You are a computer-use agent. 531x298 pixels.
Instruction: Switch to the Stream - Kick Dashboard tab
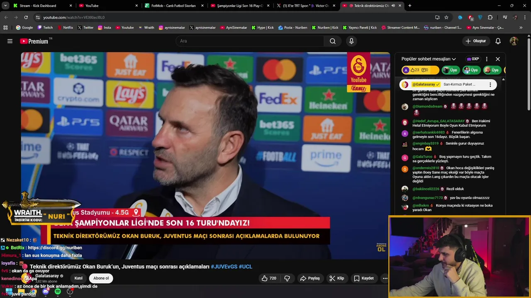pyautogui.click(x=43, y=6)
